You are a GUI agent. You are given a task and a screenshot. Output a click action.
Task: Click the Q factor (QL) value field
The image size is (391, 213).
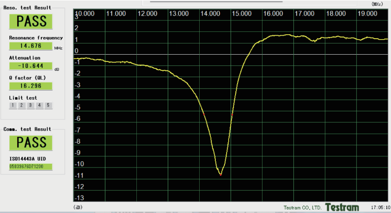click(30, 85)
